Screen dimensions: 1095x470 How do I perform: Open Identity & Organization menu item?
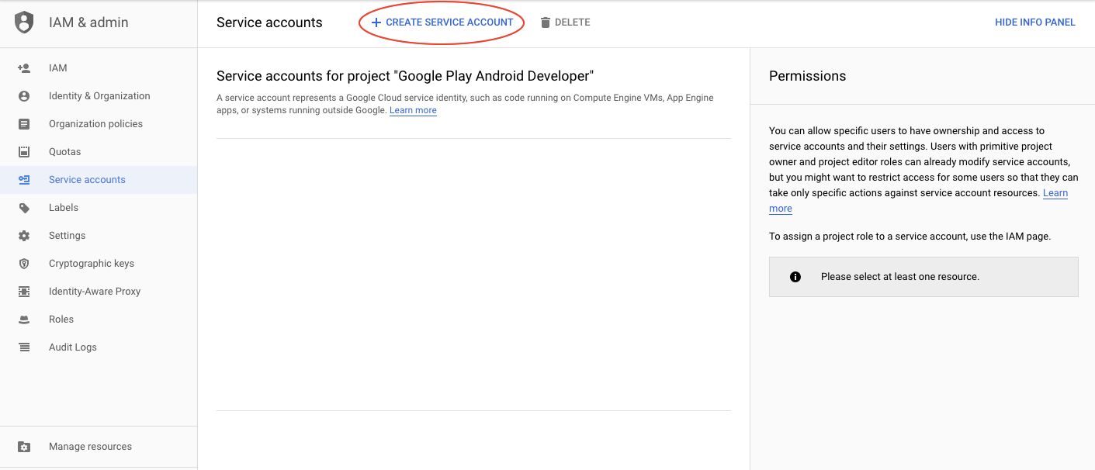coord(99,96)
